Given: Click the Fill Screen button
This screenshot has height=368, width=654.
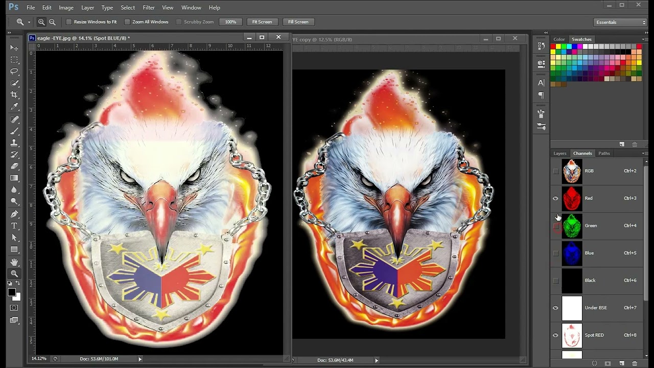Looking at the screenshot, I should click(x=298, y=22).
